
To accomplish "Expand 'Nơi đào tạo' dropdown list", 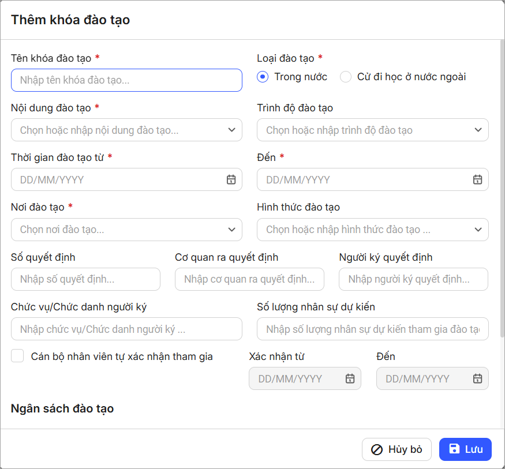I will (231, 230).
